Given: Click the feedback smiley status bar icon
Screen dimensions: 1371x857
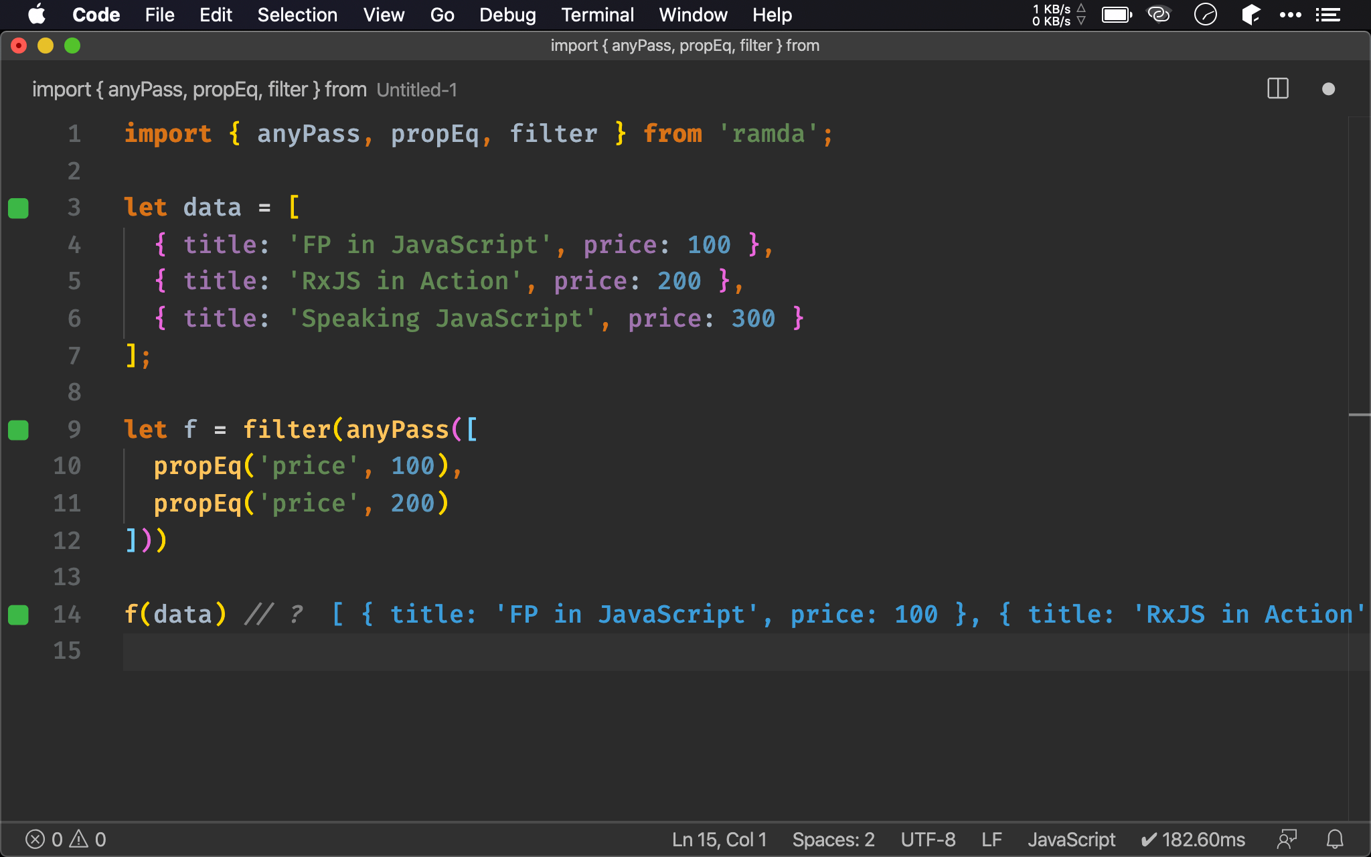Looking at the screenshot, I should point(1287,839).
